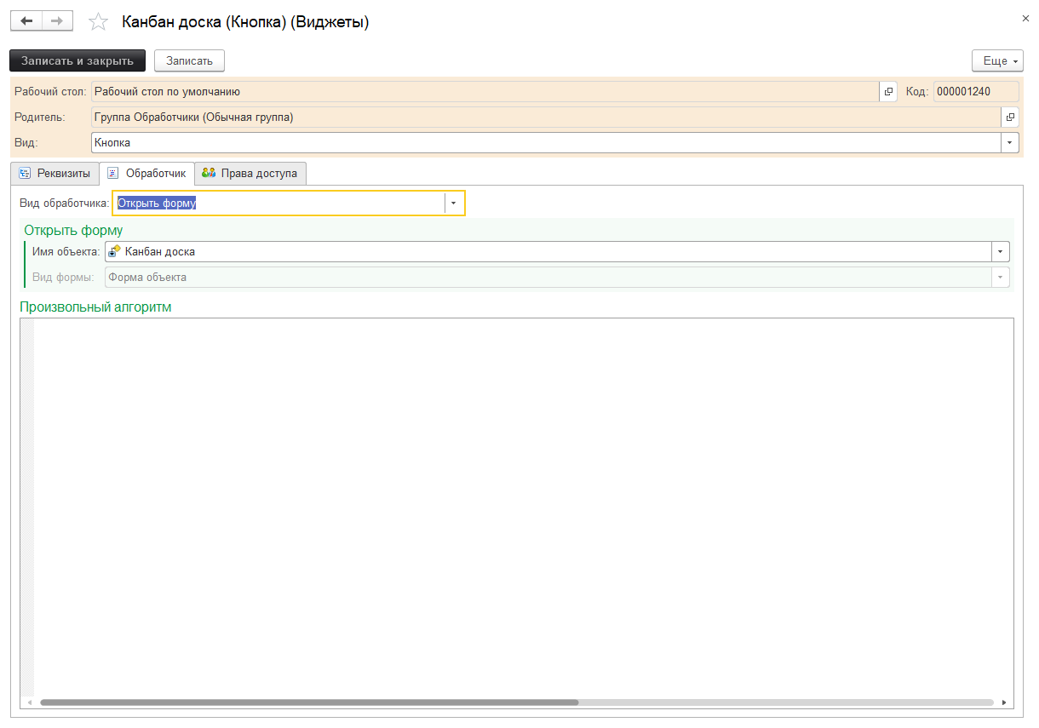Image resolution: width=1039 pixels, height=728 pixels.
Task: Open the Родитель linked item icon
Action: point(1010,118)
